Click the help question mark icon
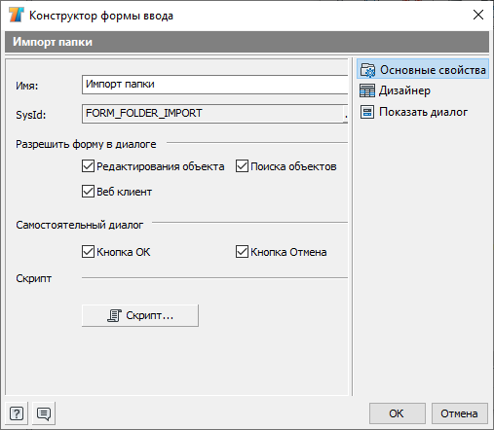 (x=17, y=413)
